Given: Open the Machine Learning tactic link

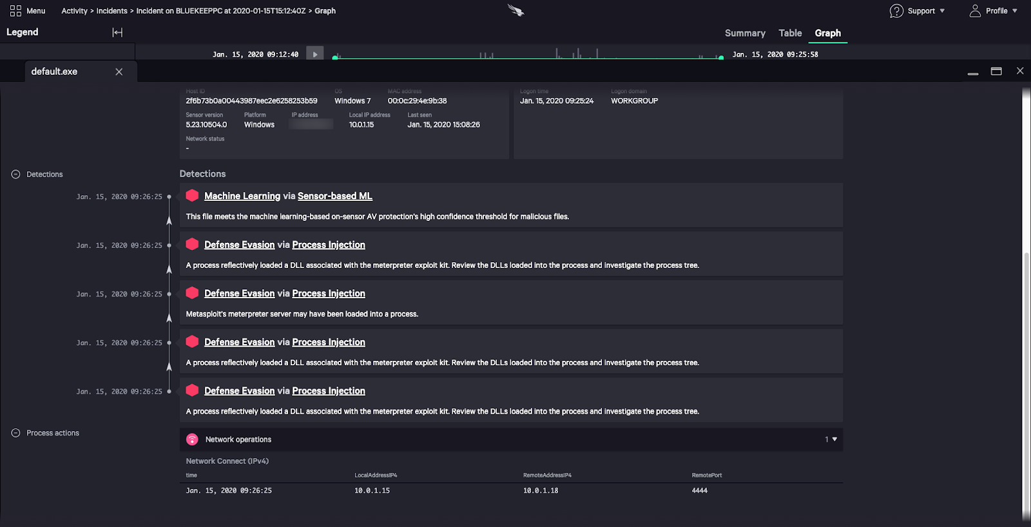Looking at the screenshot, I should point(242,196).
